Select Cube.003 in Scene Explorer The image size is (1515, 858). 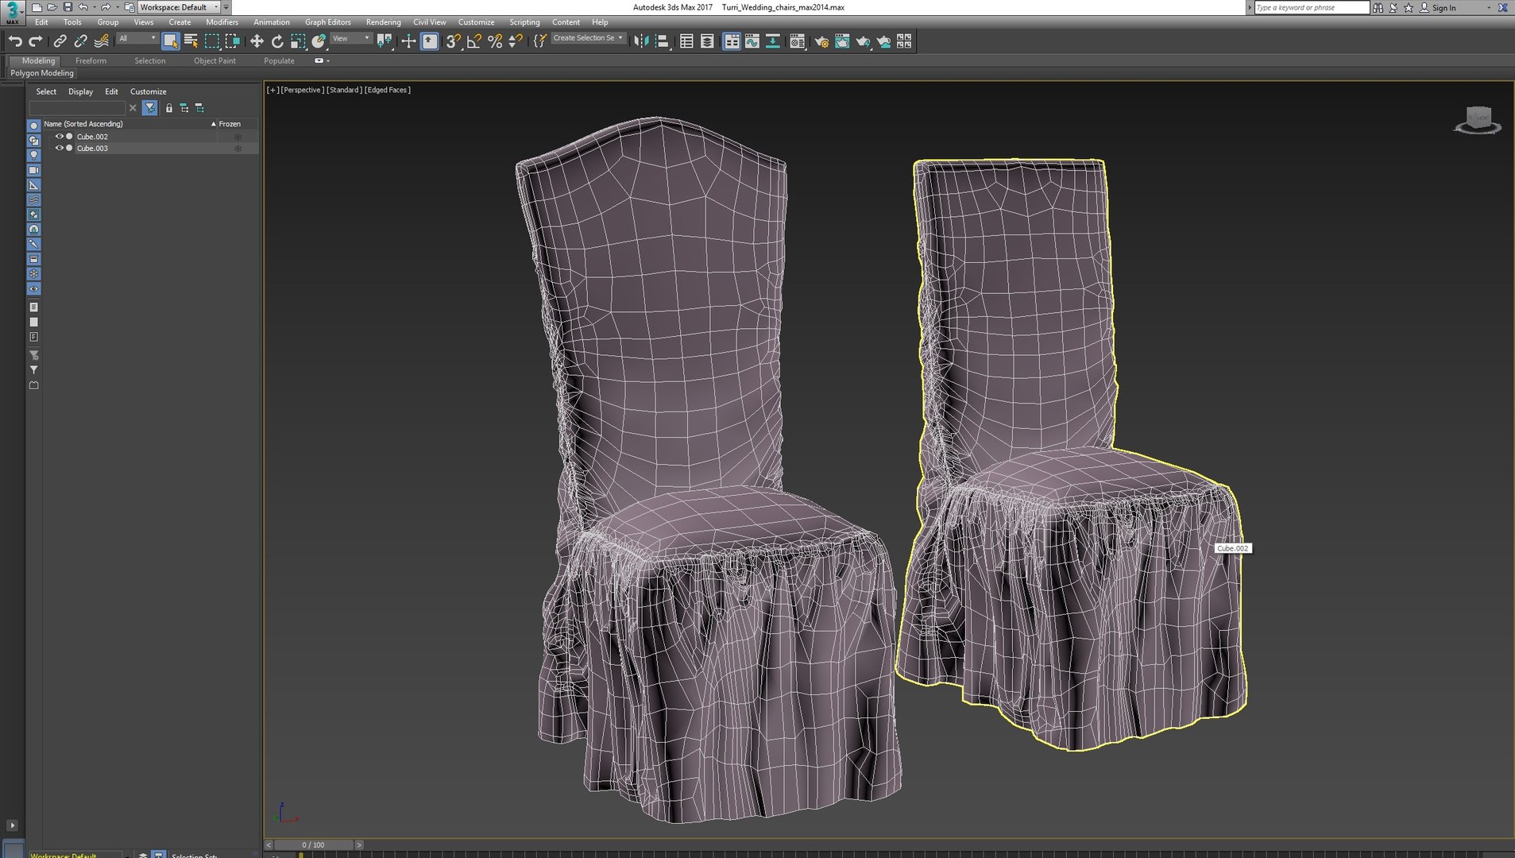[92, 149]
